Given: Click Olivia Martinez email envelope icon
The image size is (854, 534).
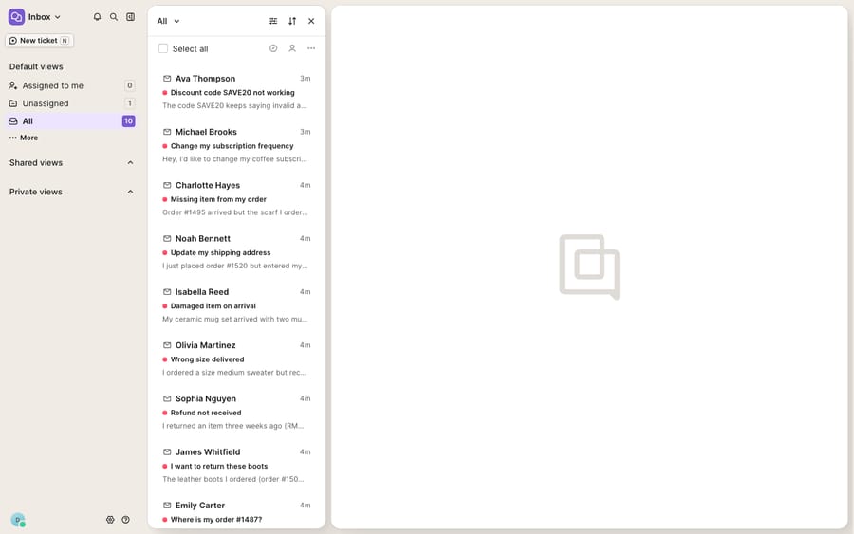Looking at the screenshot, I should (167, 345).
